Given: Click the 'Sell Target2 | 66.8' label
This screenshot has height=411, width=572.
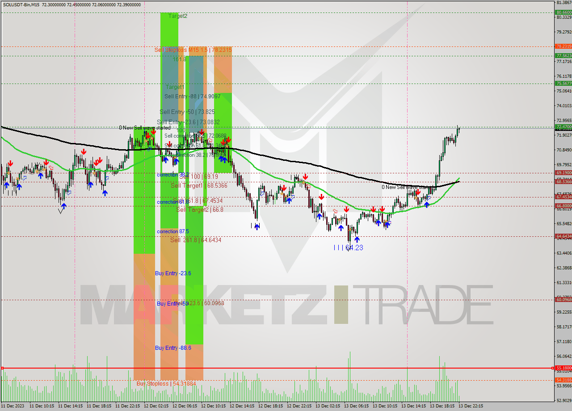Looking at the screenshot, I should tap(200, 210).
